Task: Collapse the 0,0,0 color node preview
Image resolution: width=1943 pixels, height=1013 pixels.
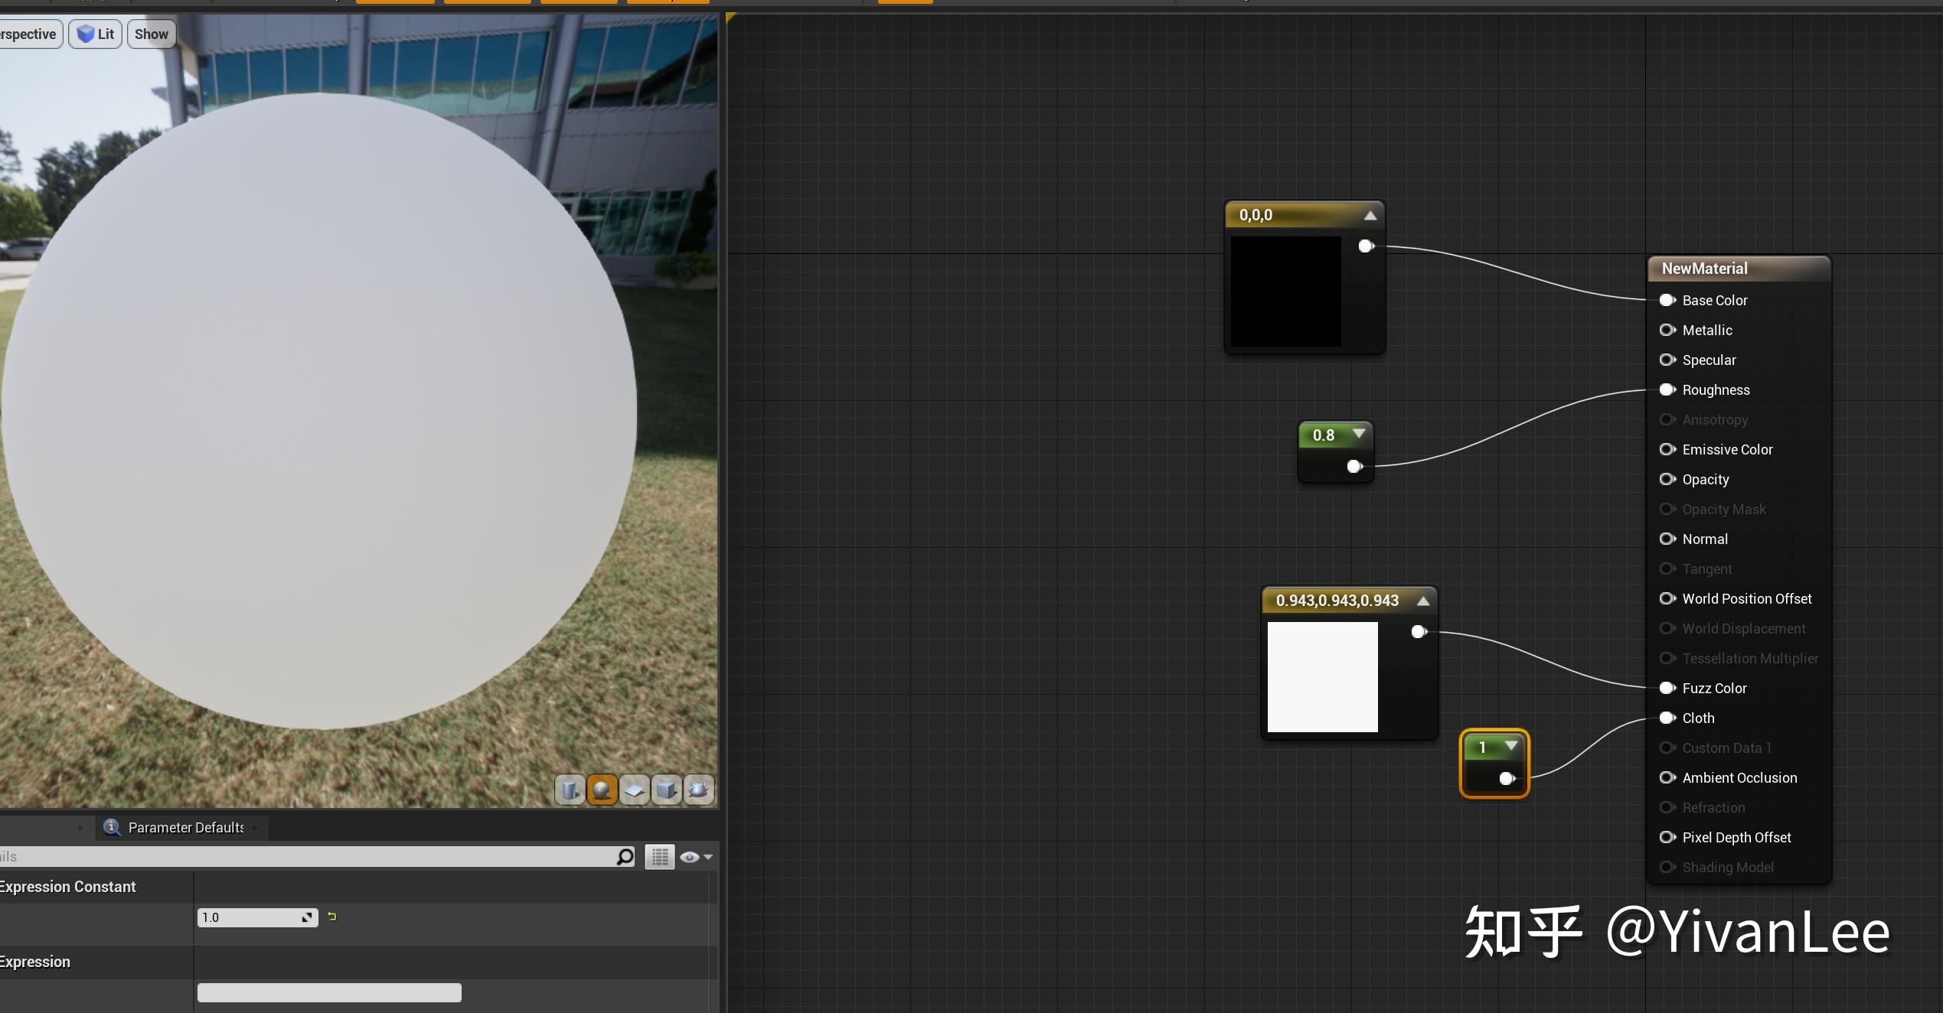Action: click(1370, 216)
